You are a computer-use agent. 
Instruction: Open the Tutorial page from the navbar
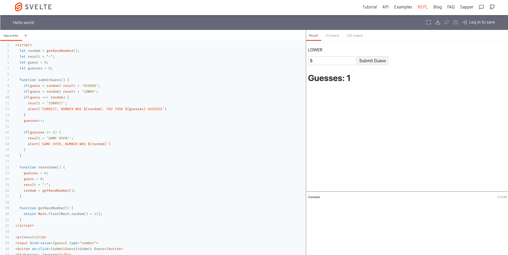click(370, 7)
